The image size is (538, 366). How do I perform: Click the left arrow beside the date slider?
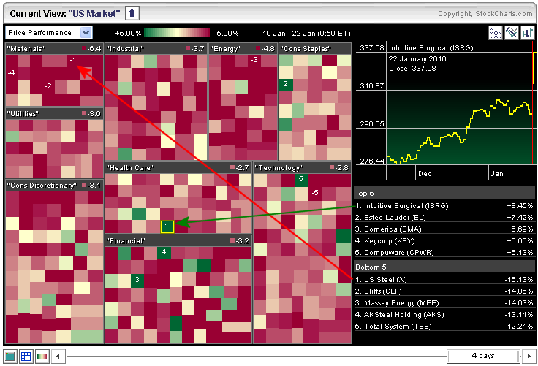click(x=58, y=357)
